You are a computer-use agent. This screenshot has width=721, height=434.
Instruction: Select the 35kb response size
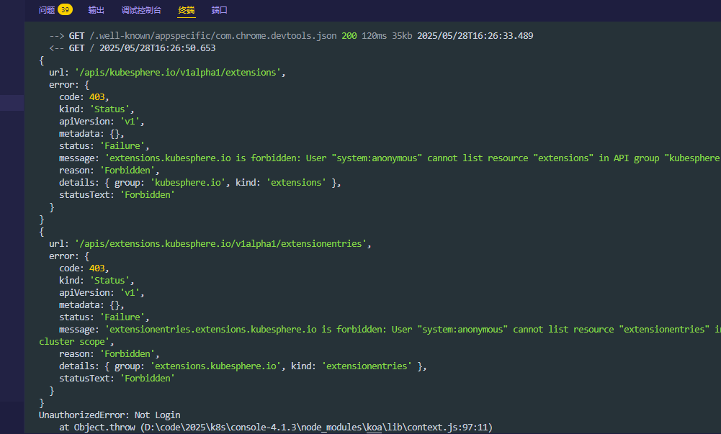tap(402, 36)
